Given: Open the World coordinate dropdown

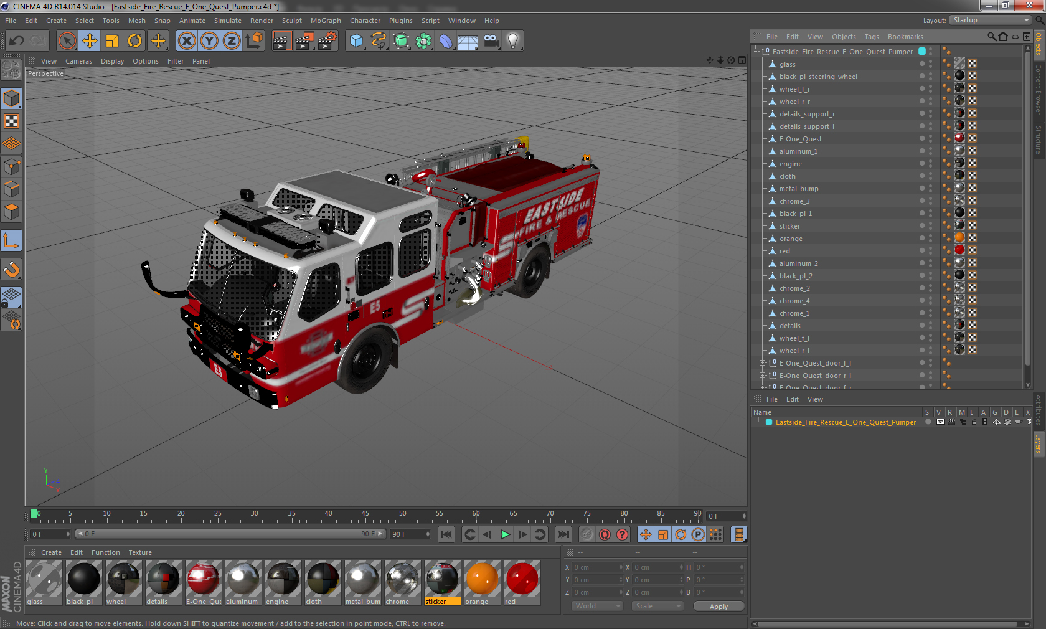Looking at the screenshot, I should click(x=597, y=606).
